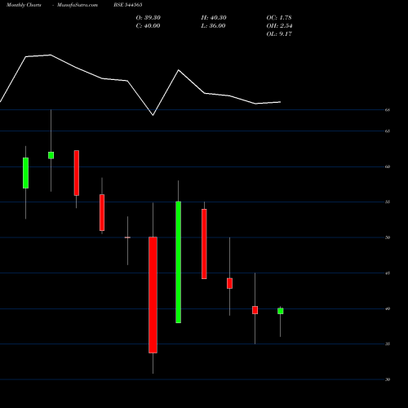Click the 55 price axis label
The image size is (408, 408).
point(388,202)
